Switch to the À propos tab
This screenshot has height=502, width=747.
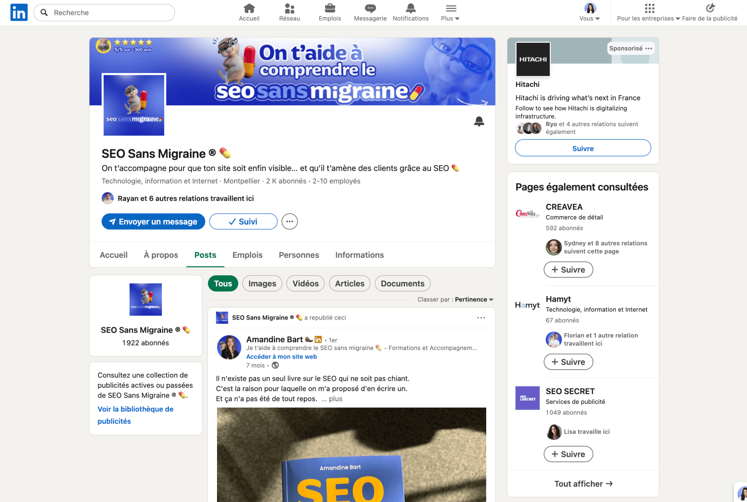pos(161,255)
